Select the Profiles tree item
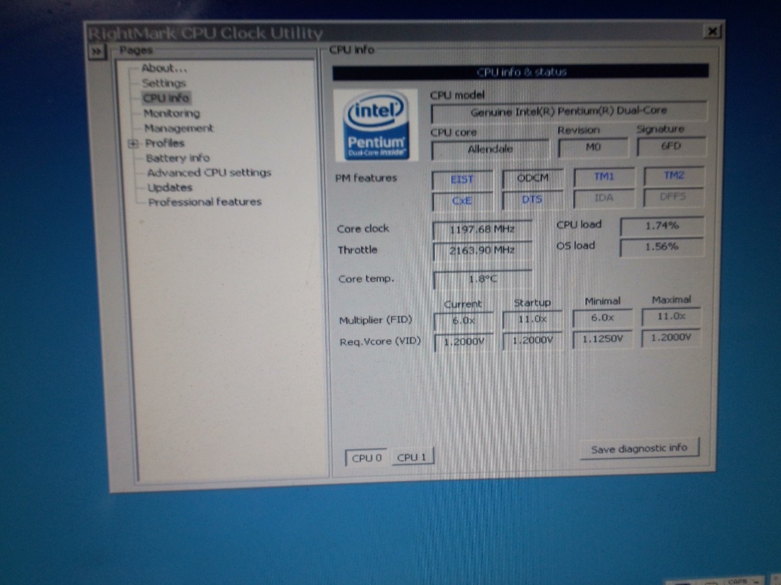This screenshot has width=781, height=585. [165, 143]
